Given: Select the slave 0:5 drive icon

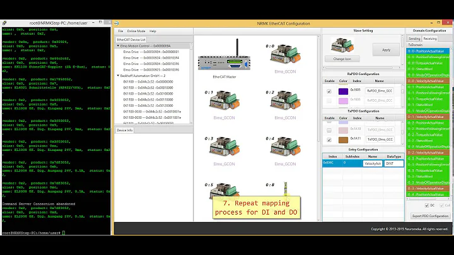Looking at the screenshot, I should pyautogui.click(x=224, y=189).
